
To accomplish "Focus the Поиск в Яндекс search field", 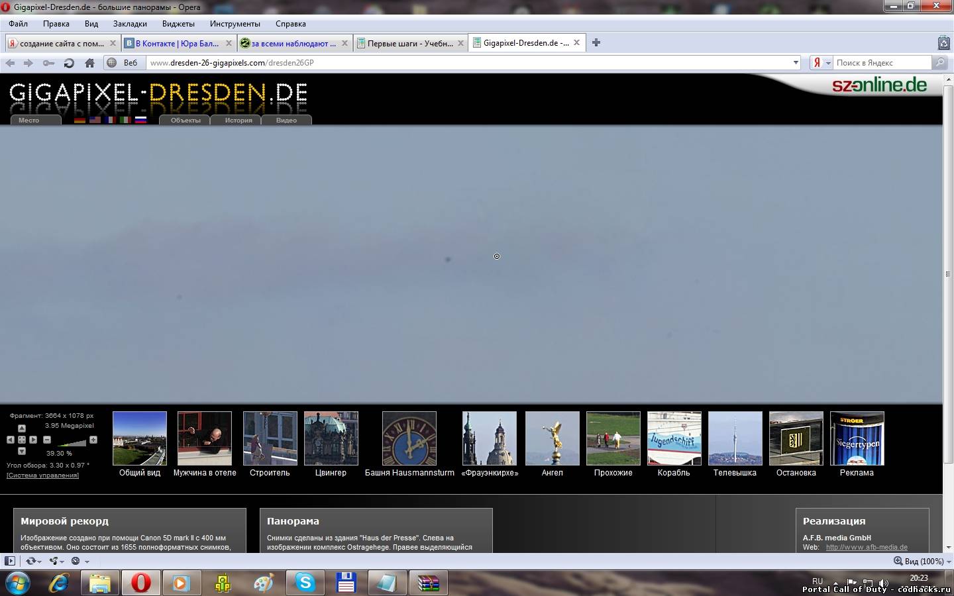I will coord(881,63).
